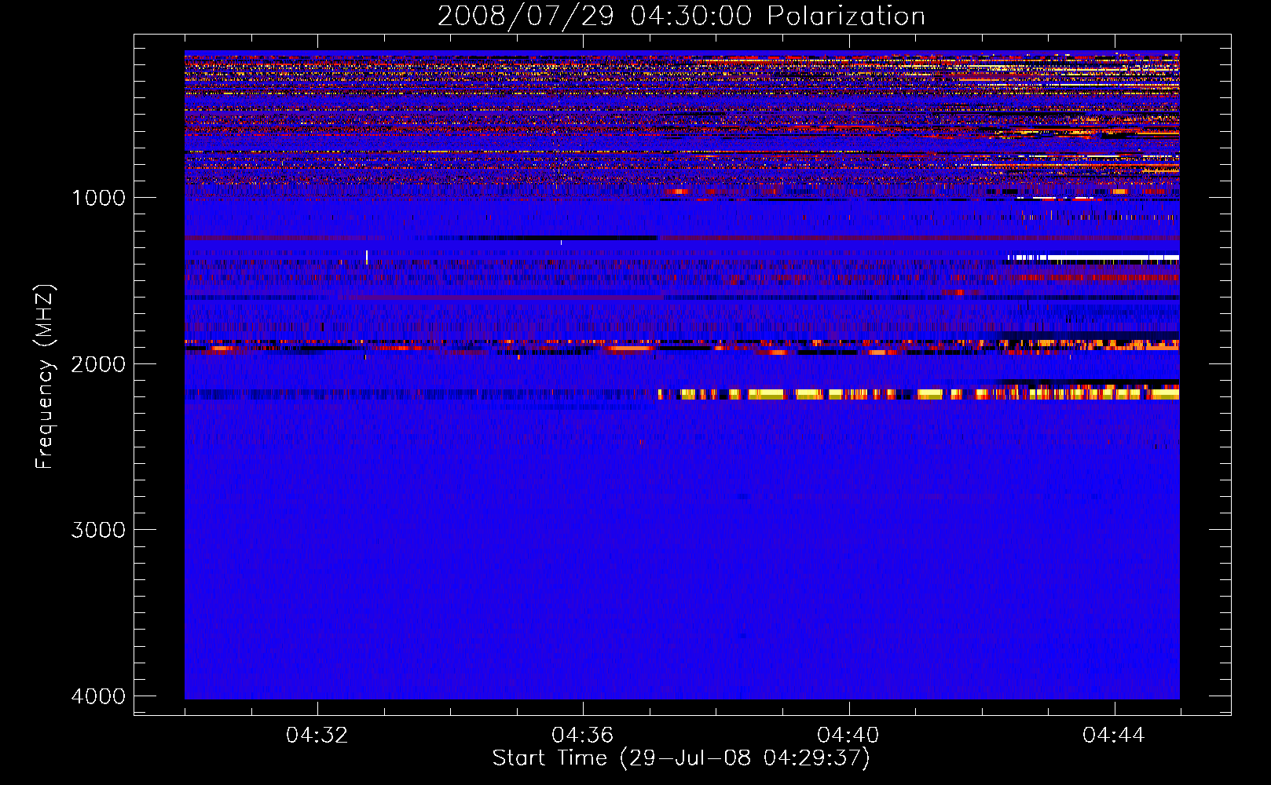Screen dimensions: 1271x785
Task: Select the '3000' frequency axis label
Action: pos(98,530)
